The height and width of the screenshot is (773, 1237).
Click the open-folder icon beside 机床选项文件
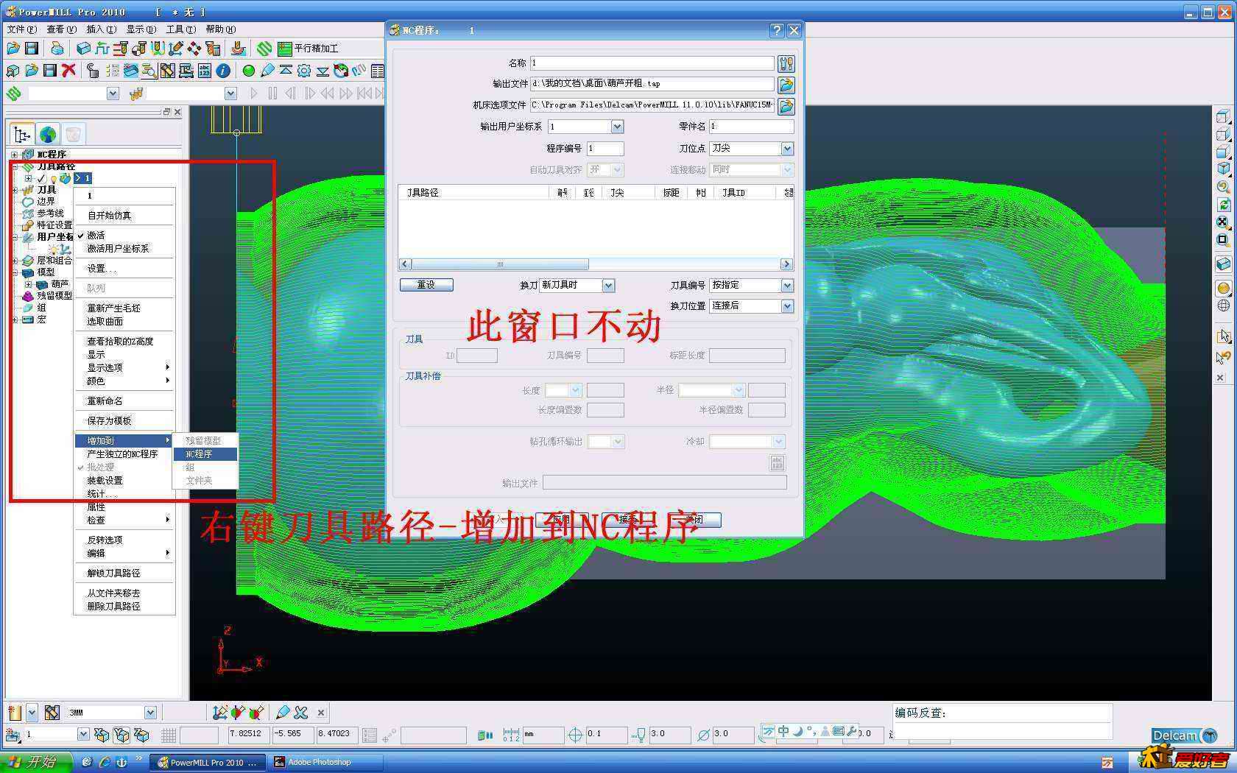pos(786,106)
